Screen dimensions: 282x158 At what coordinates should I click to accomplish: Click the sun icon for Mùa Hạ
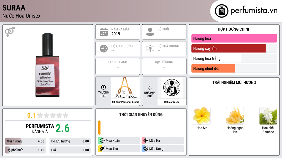coord(146,141)
